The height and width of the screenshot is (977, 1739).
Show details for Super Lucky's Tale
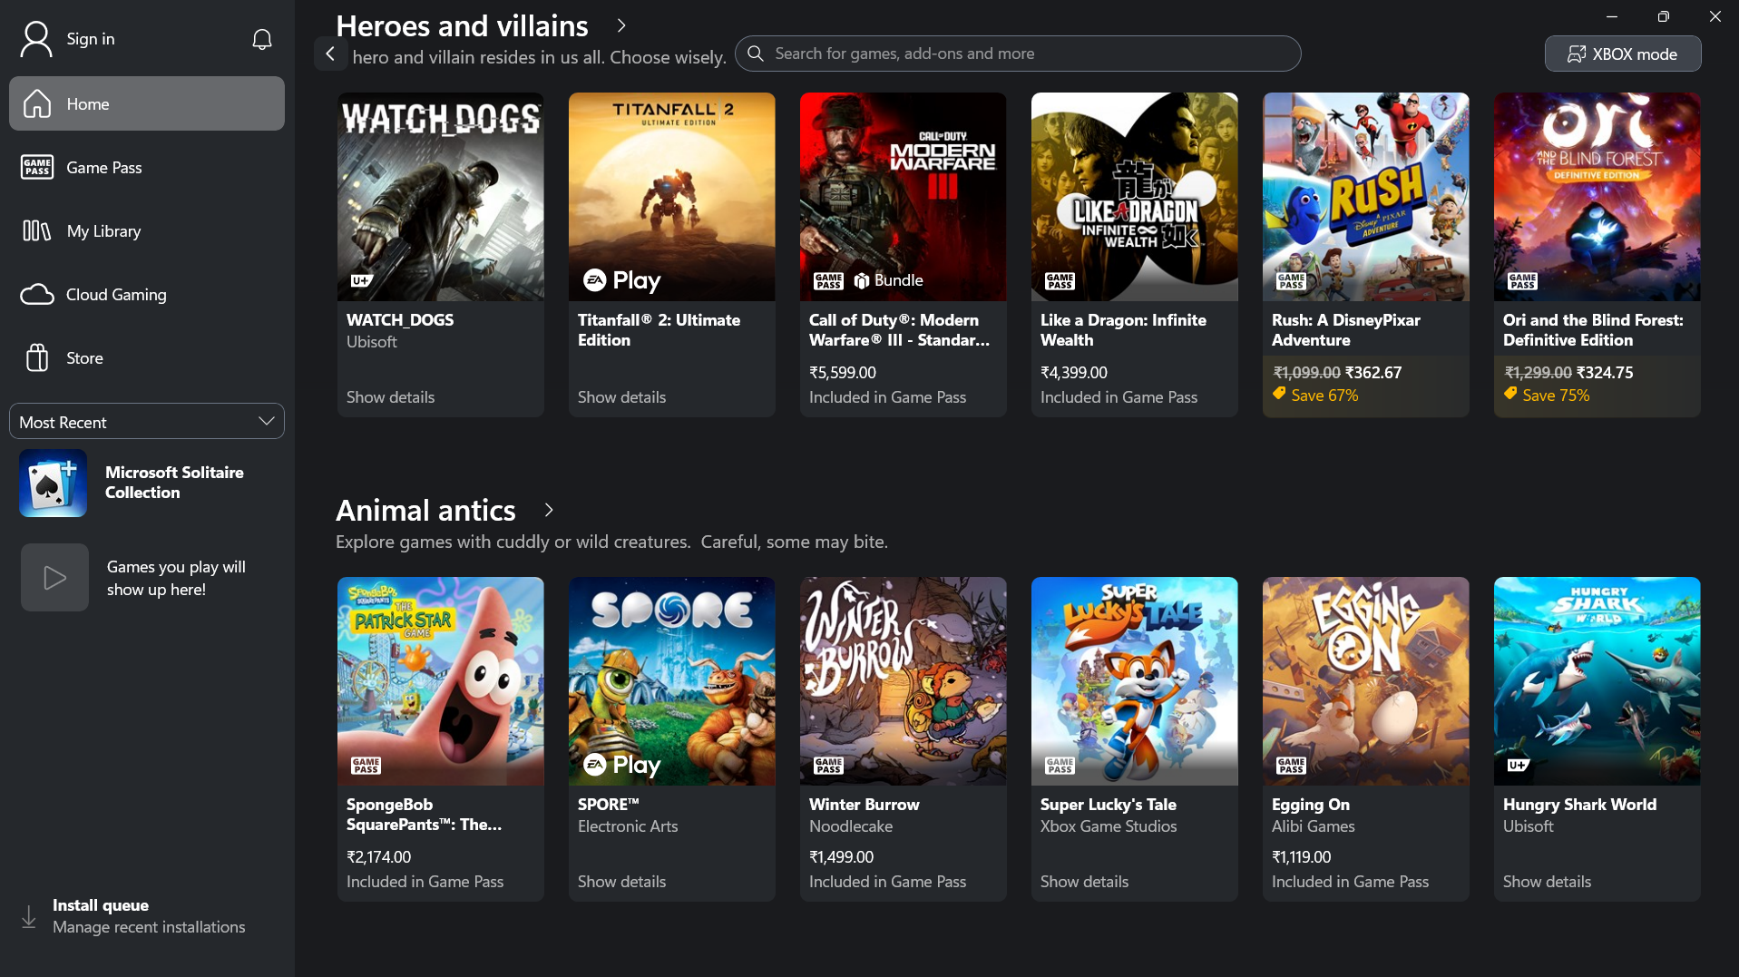1084,882
